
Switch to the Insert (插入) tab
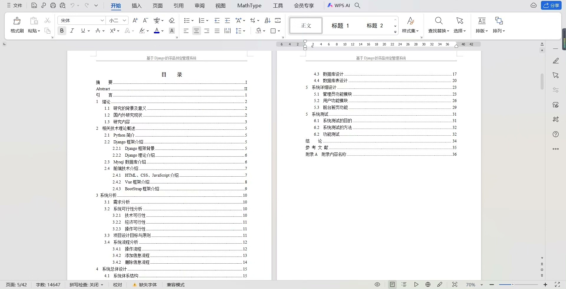click(136, 6)
